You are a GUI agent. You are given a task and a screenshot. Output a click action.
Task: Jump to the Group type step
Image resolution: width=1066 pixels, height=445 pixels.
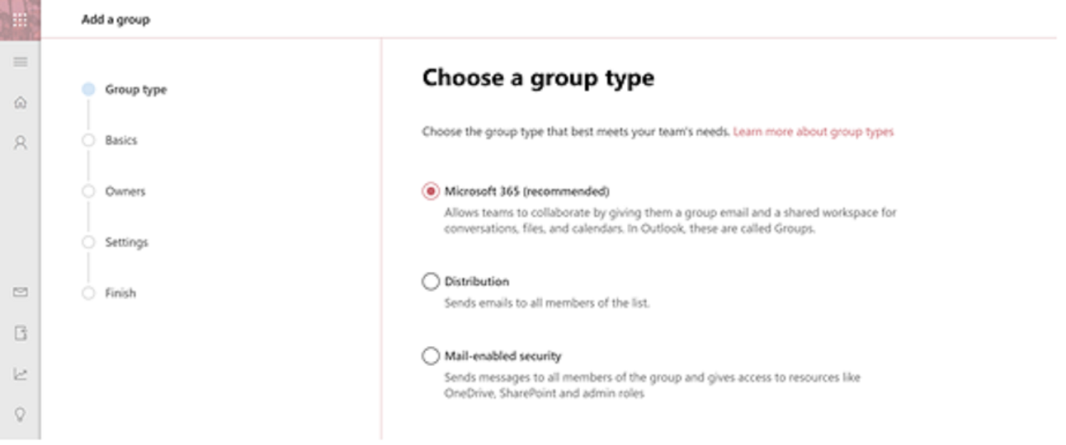click(x=135, y=90)
